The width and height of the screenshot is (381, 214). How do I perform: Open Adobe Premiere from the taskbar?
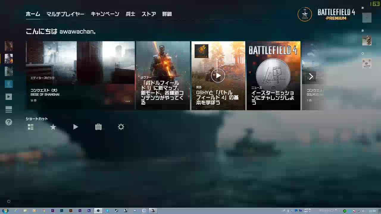[52, 211]
